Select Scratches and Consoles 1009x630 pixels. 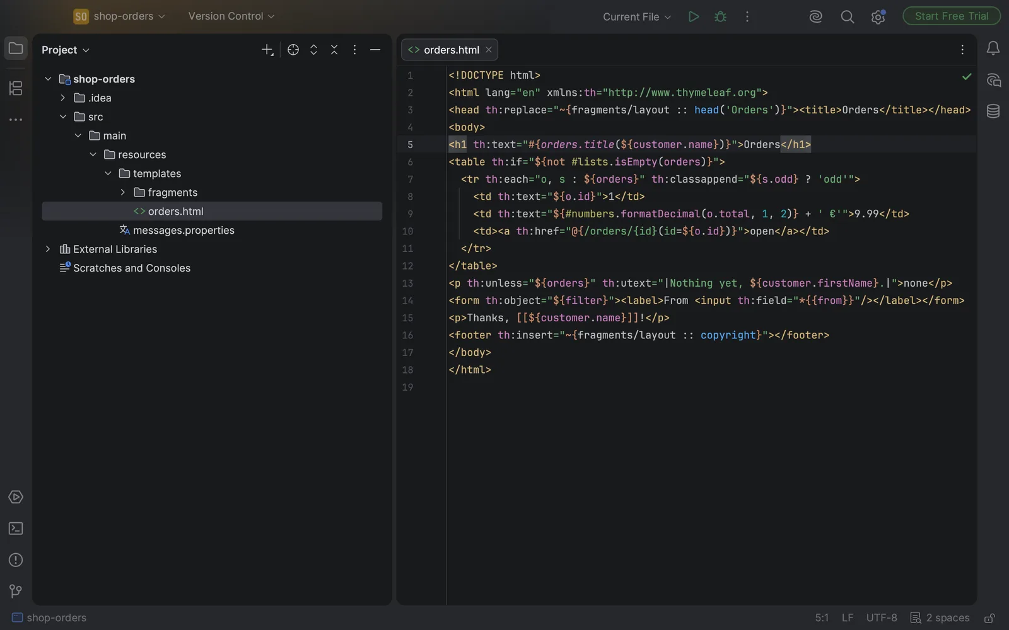click(125, 268)
